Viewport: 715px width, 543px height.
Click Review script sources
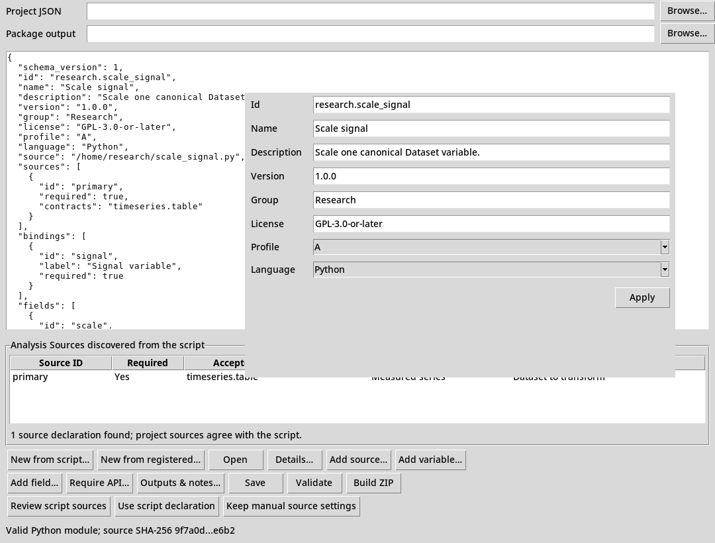click(58, 506)
